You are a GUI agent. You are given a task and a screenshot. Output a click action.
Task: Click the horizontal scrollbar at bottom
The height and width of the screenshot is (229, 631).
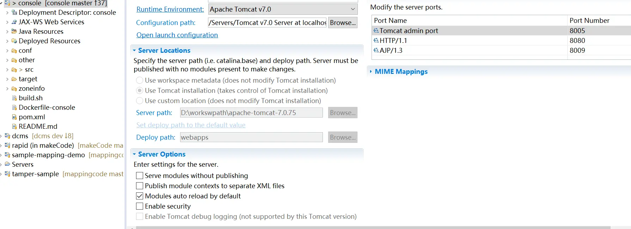click(x=373, y=228)
